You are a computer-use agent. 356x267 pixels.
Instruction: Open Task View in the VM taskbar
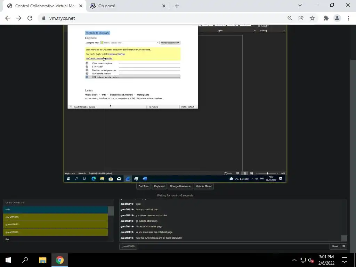(x=85, y=179)
